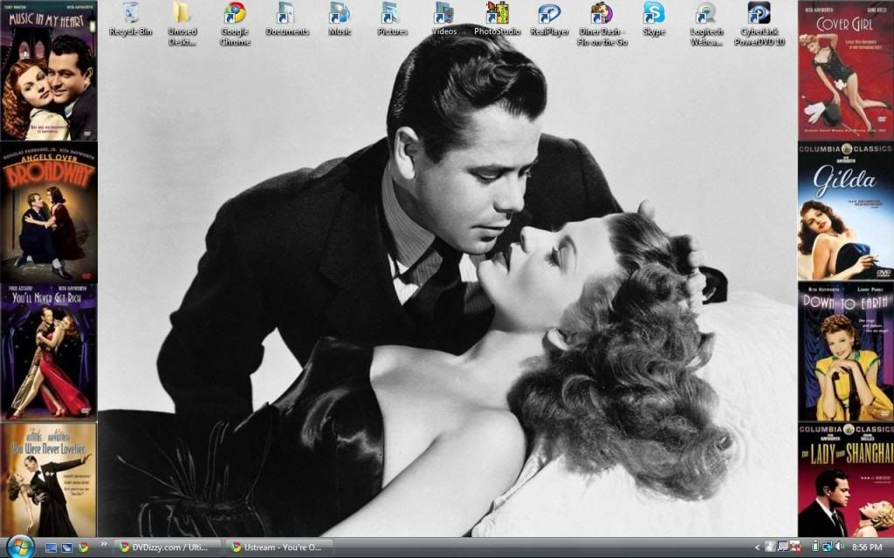The image size is (894, 558).
Task: Open the Music desktop shortcut
Action: coord(339,13)
